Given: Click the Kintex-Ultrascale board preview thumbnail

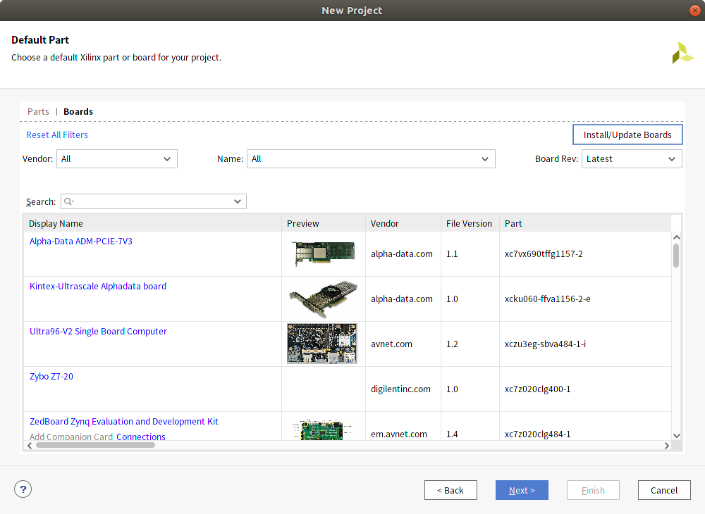Looking at the screenshot, I should pyautogui.click(x=323, y=299).
